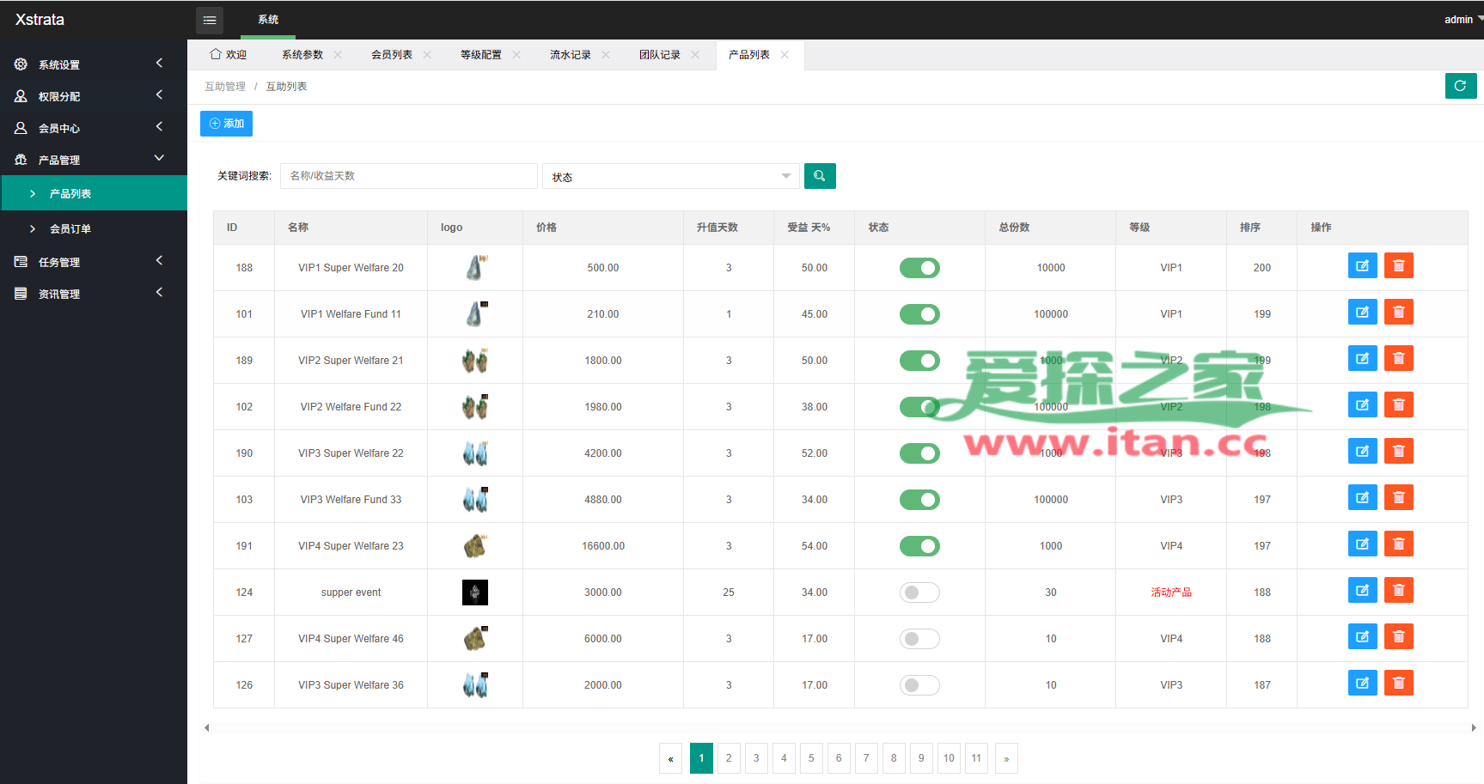Viewport: 1484px width, 784px height.
Task: Click the green refresh icon button
Action: click(x=1460, y=86)
